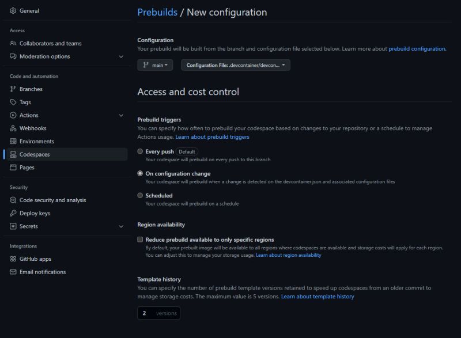461x338 pixels.
Task: Open the main branch selector
Action: 154,65
